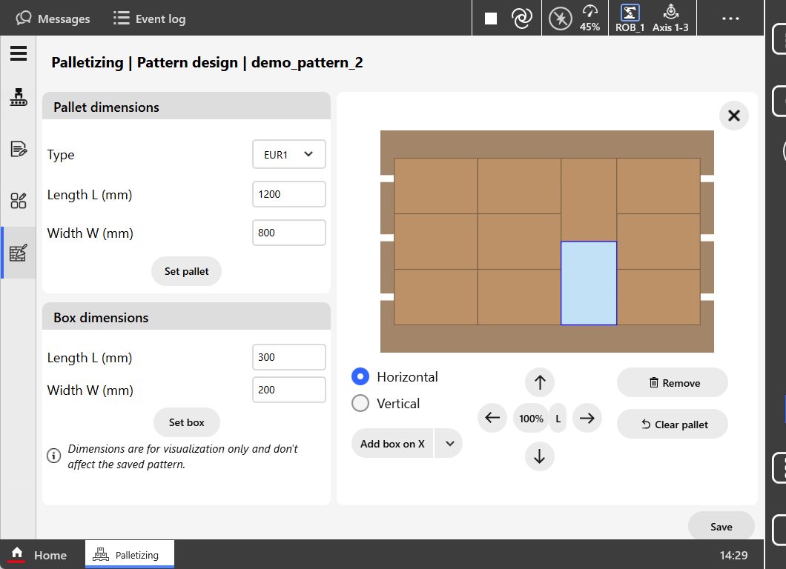This screenshot has height=569, width=786.
Task: Open the palletizing robot cell sidebar icon
Action: pyautogui.click(x=19, y=96)
